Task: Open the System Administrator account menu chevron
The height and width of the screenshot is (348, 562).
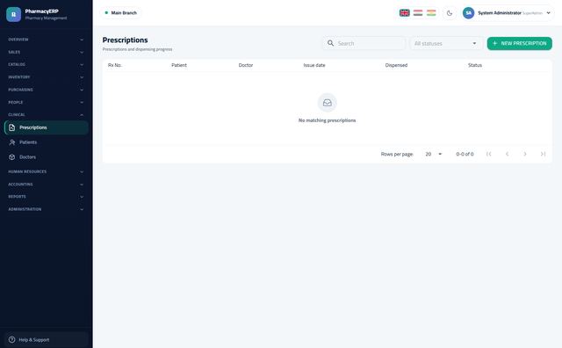Action: 548,13
